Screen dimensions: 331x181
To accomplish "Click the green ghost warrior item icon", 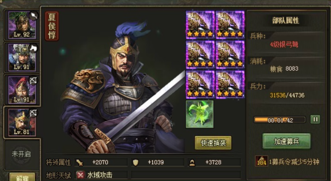I will click(x=200, y=114).
